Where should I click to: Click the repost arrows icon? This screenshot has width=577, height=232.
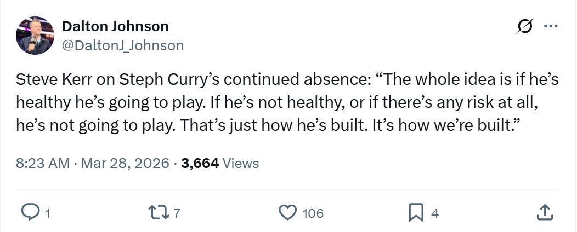pyautogui.click(x=157, y=213)
